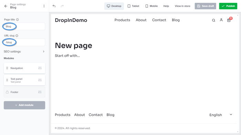Open the English language dropdown
This screenshot has width=241, height=135.
click(x=221, y=115)
